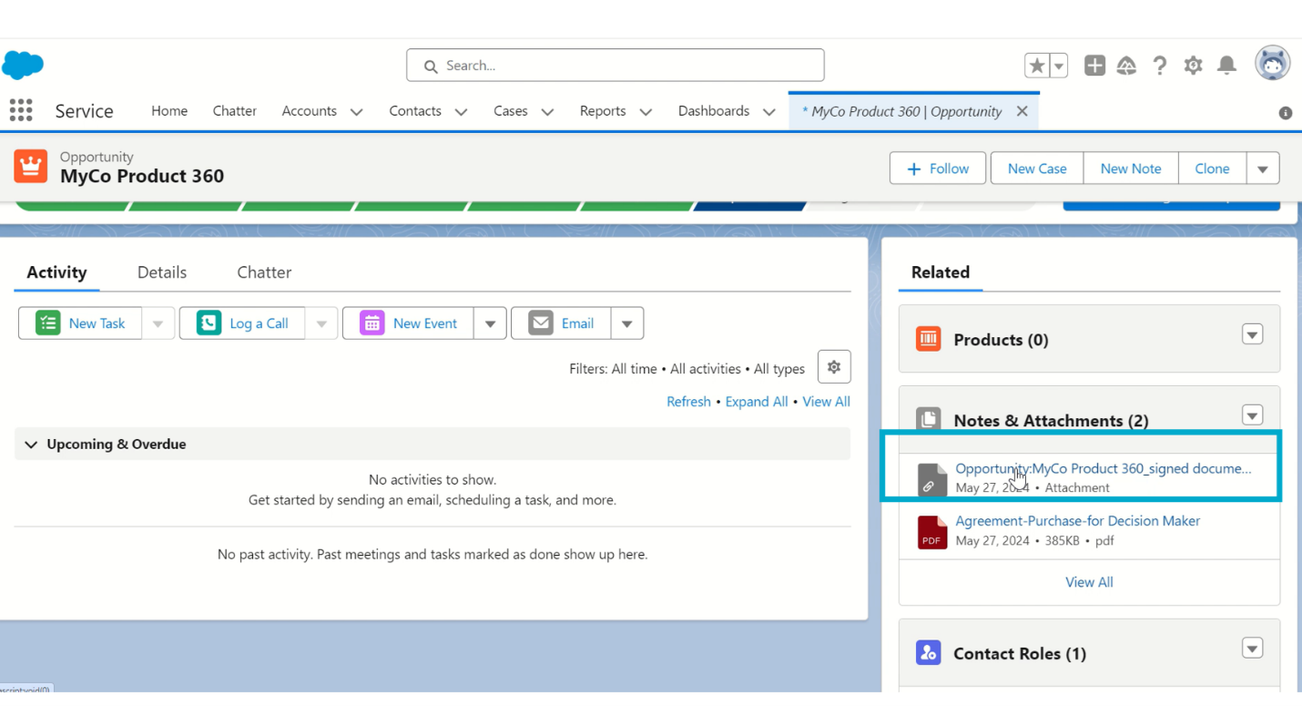Expand the Reports nav dropdown chevron

click(x=646, y=112)
